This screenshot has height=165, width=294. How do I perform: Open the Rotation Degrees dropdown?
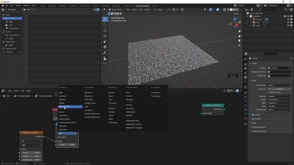pyautogui.click(x=279, y=96)
